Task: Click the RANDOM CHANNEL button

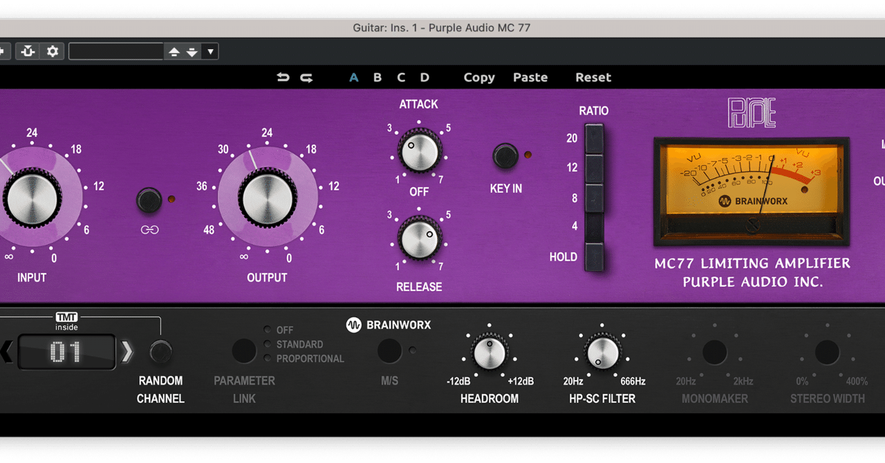Action: (161, 352)
